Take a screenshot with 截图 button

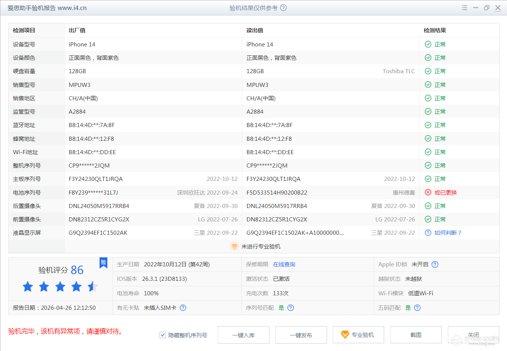pyautogui.click(x=416, y=335)
